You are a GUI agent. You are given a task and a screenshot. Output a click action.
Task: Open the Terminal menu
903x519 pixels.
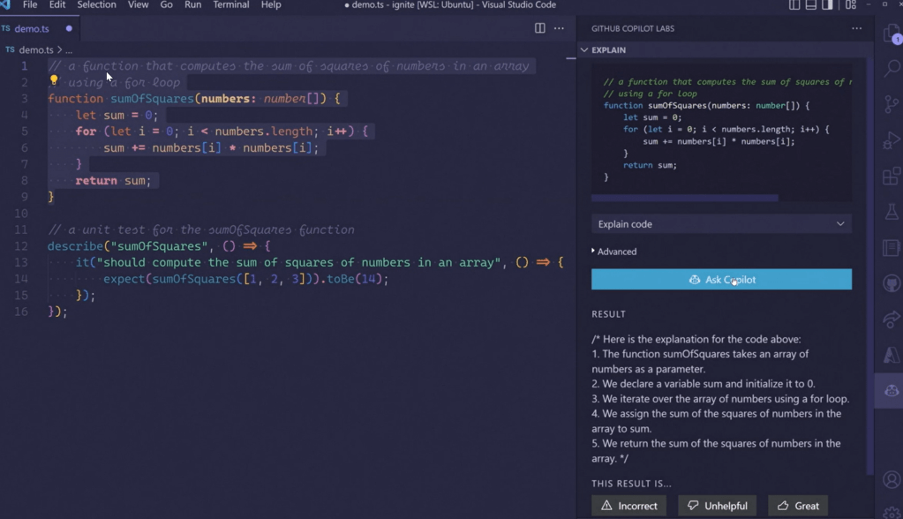click(x=230, y=5)
